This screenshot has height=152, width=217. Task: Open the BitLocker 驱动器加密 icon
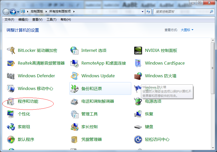point(11,51)
